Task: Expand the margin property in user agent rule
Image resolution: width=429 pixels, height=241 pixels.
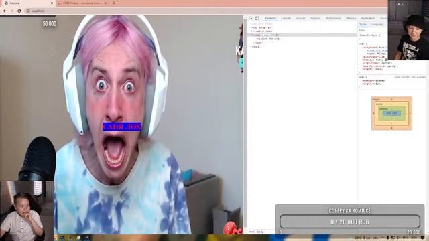Action: click(x=374, y=84)
